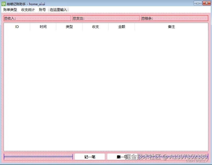Open the 收支统计 menu

point(27,10)
